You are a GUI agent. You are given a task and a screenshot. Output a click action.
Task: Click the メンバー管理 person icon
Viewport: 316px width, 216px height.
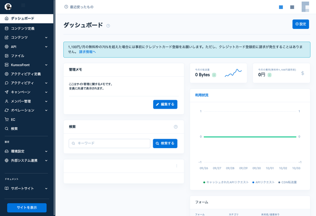click(x=6, y=101)
